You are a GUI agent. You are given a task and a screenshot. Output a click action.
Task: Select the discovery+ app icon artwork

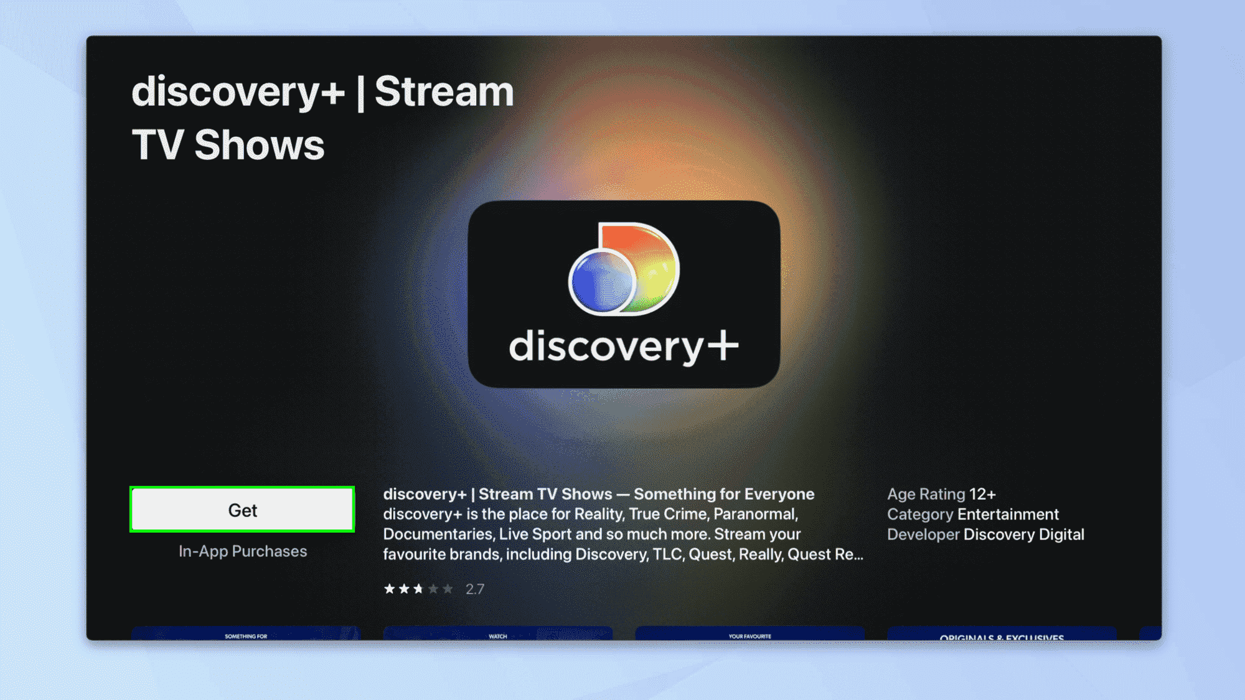pyautogui.click(x=624, y=294)
